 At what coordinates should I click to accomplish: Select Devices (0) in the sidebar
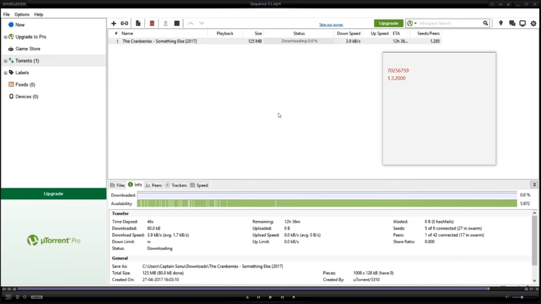[x=27, y=97]
